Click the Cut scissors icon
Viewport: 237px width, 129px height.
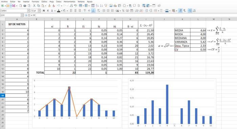tap(34, 6)
